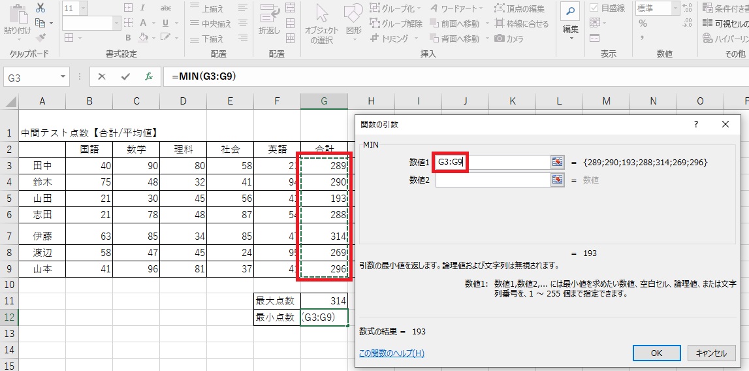Click 可視セルの selection button
The image size is (749, 371).
(x=725, y=24)
